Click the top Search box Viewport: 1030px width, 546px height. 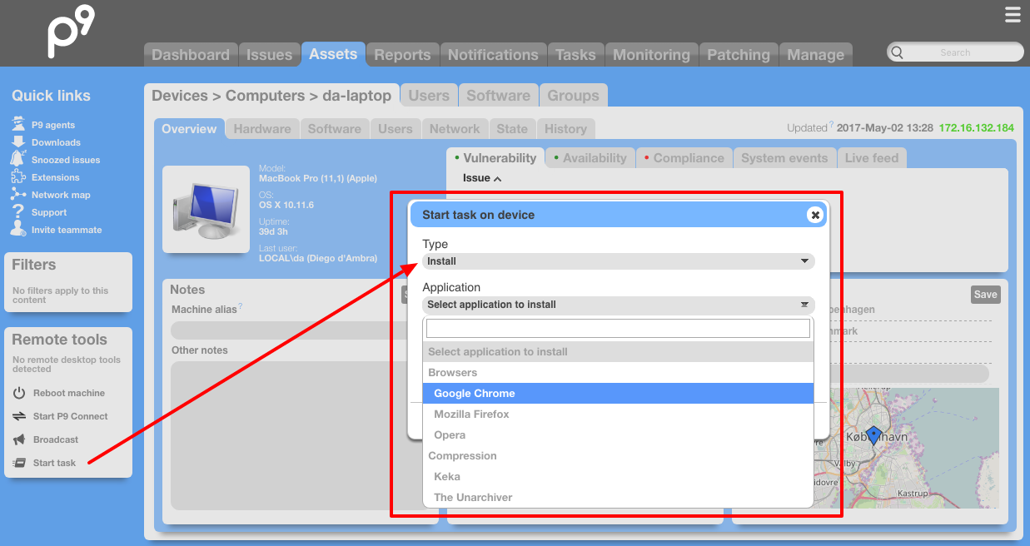click(955, 52)
